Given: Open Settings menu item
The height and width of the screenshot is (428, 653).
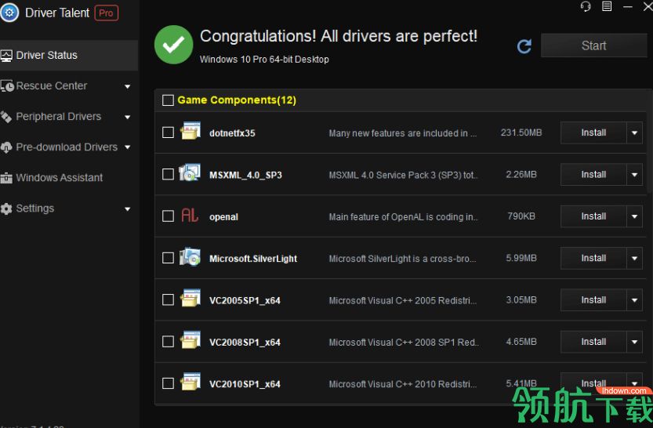Looking at the screenshot, I should click(x=69, y=209).
